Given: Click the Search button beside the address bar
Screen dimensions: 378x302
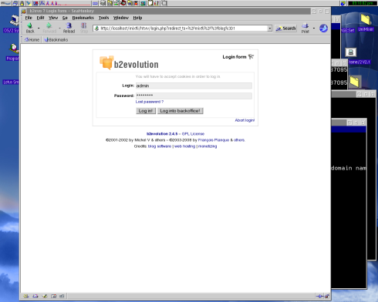Looking at the screenshot, I should pos(285,29).
